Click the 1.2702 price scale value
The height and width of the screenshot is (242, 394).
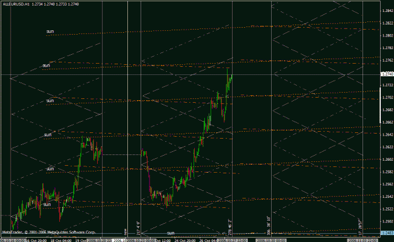(x=387, y=98)
